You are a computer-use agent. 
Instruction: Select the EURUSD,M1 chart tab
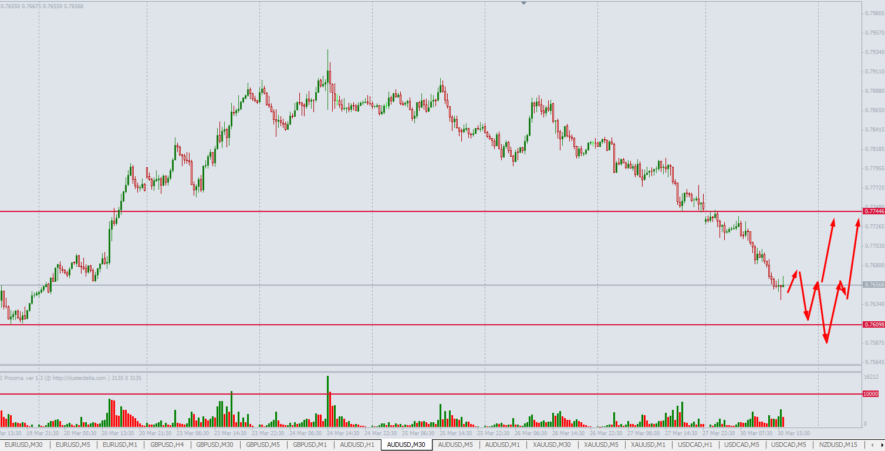point(120,445)
